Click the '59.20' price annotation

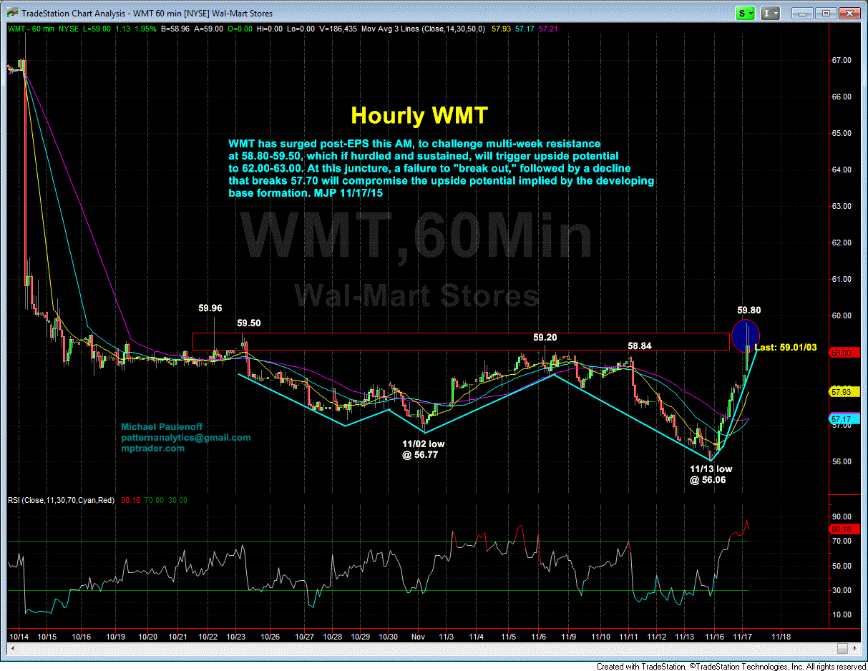(545, 337)
